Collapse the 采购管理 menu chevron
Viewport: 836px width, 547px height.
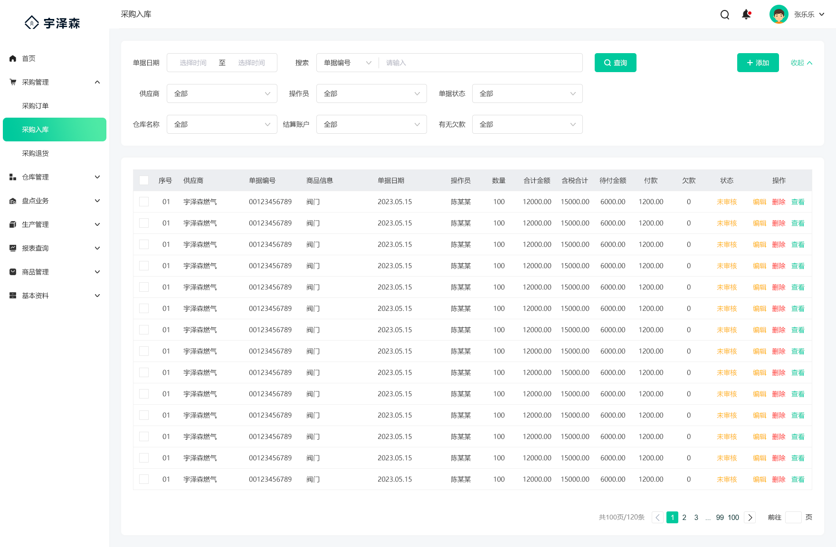(97, 82)
